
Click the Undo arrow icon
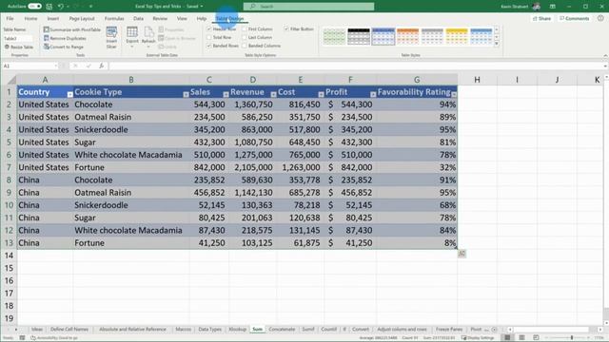(61, 7)
